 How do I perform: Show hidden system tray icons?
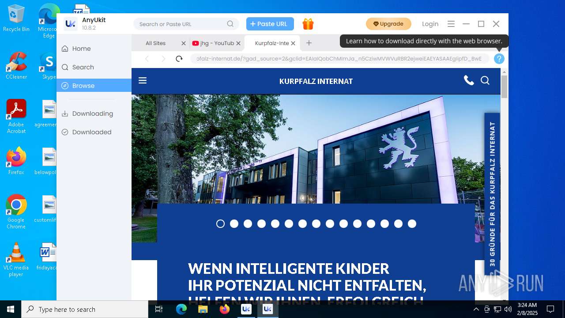(x=476, y=309)
